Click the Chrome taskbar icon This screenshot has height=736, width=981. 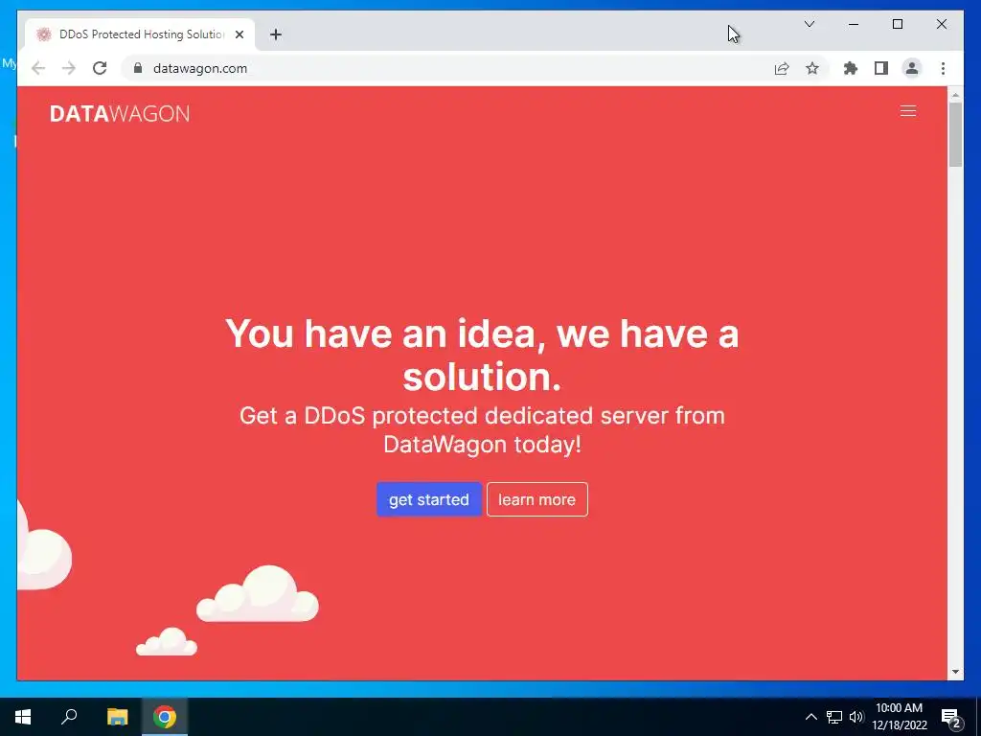coord(165,717)
